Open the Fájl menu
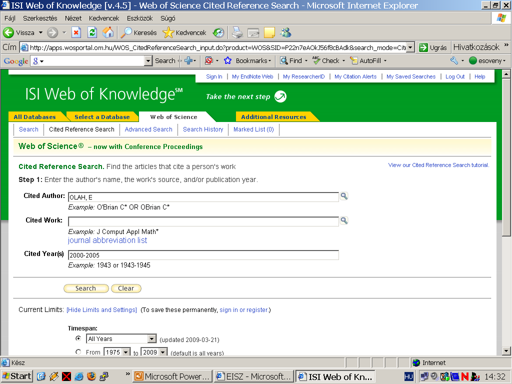This screenshot has height=384, width=512. 10,18
